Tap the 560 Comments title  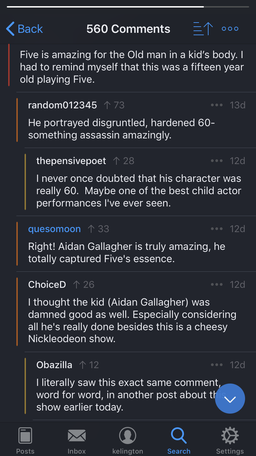click(x=128, y=29)
